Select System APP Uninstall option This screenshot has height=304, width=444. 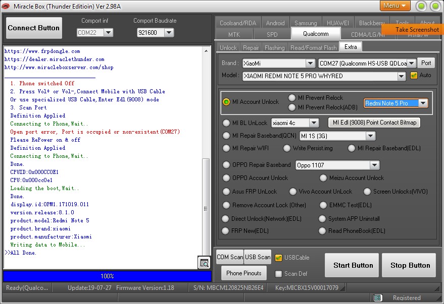(322, 219)
